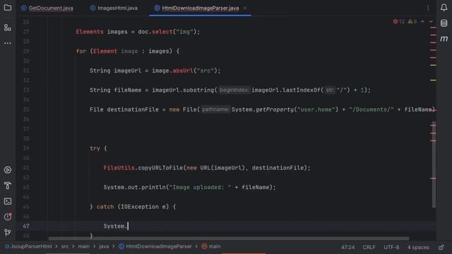
Task: Open CRLF line separator selector
Action: [x=369, y=247]
